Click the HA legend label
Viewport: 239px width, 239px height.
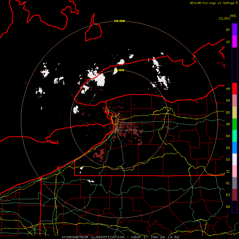(x=228, y=89)
